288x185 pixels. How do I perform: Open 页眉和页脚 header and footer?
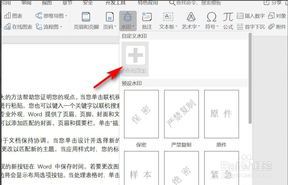[x=86, y=21]
